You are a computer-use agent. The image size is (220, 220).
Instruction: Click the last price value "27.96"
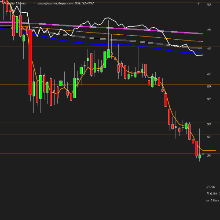pyautogui.click(x=211, y=187)
